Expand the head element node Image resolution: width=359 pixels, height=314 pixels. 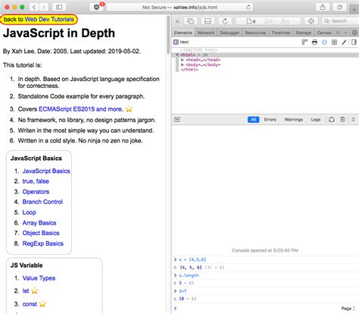183,60
